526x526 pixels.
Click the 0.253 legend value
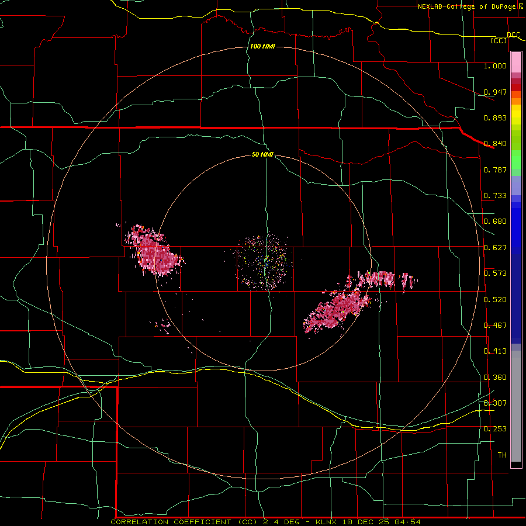[x=495, y=429]
